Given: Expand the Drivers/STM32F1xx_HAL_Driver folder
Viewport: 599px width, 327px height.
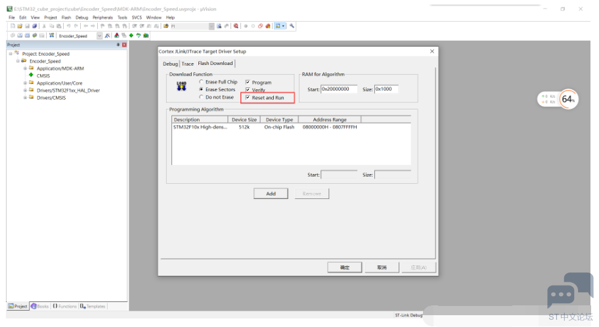Looking at the screenshot, I should (25, 90).
